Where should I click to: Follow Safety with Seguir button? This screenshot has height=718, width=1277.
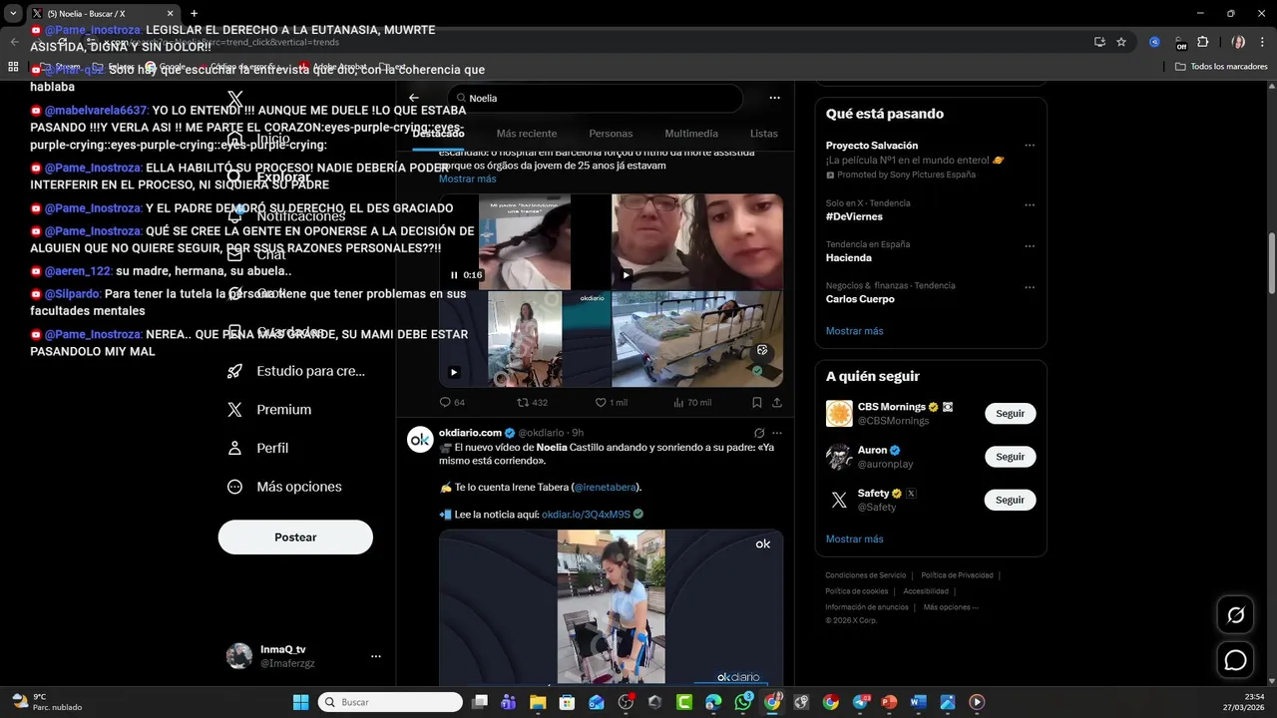(1010, 500)
